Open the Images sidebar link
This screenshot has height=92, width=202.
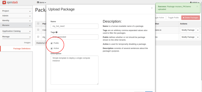27,43
